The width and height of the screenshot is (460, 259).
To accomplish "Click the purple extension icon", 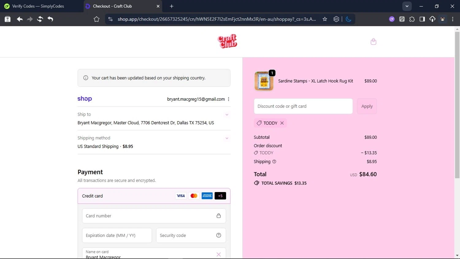I will tap(392, 19).
